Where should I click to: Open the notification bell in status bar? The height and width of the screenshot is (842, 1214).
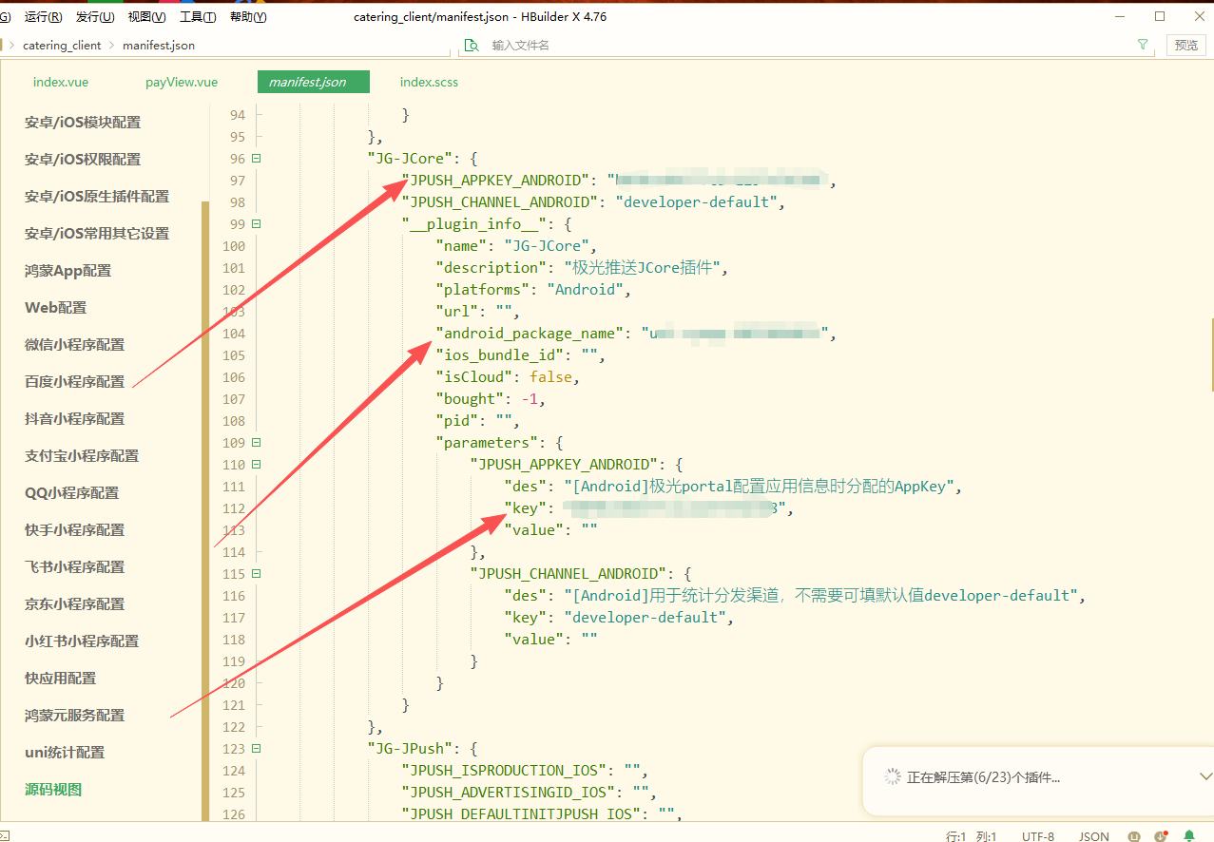[x=1189, y=836]
